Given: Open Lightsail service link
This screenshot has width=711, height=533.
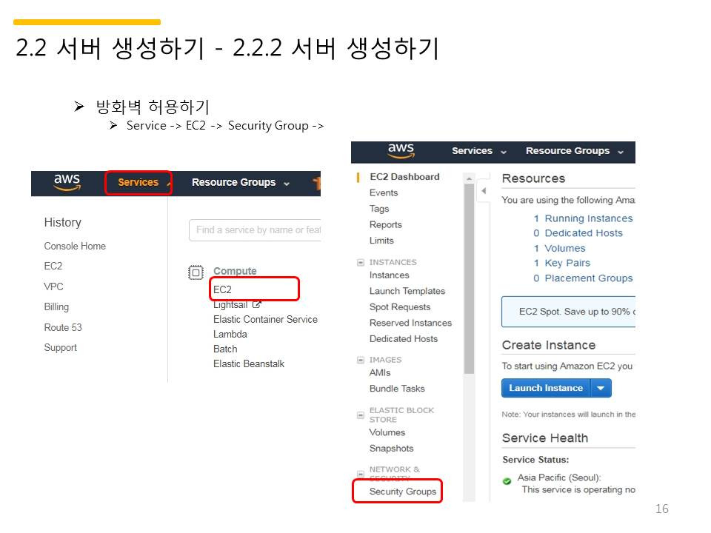Looking at the screenshot, I should pyautogui.click(x=230, y=304).
